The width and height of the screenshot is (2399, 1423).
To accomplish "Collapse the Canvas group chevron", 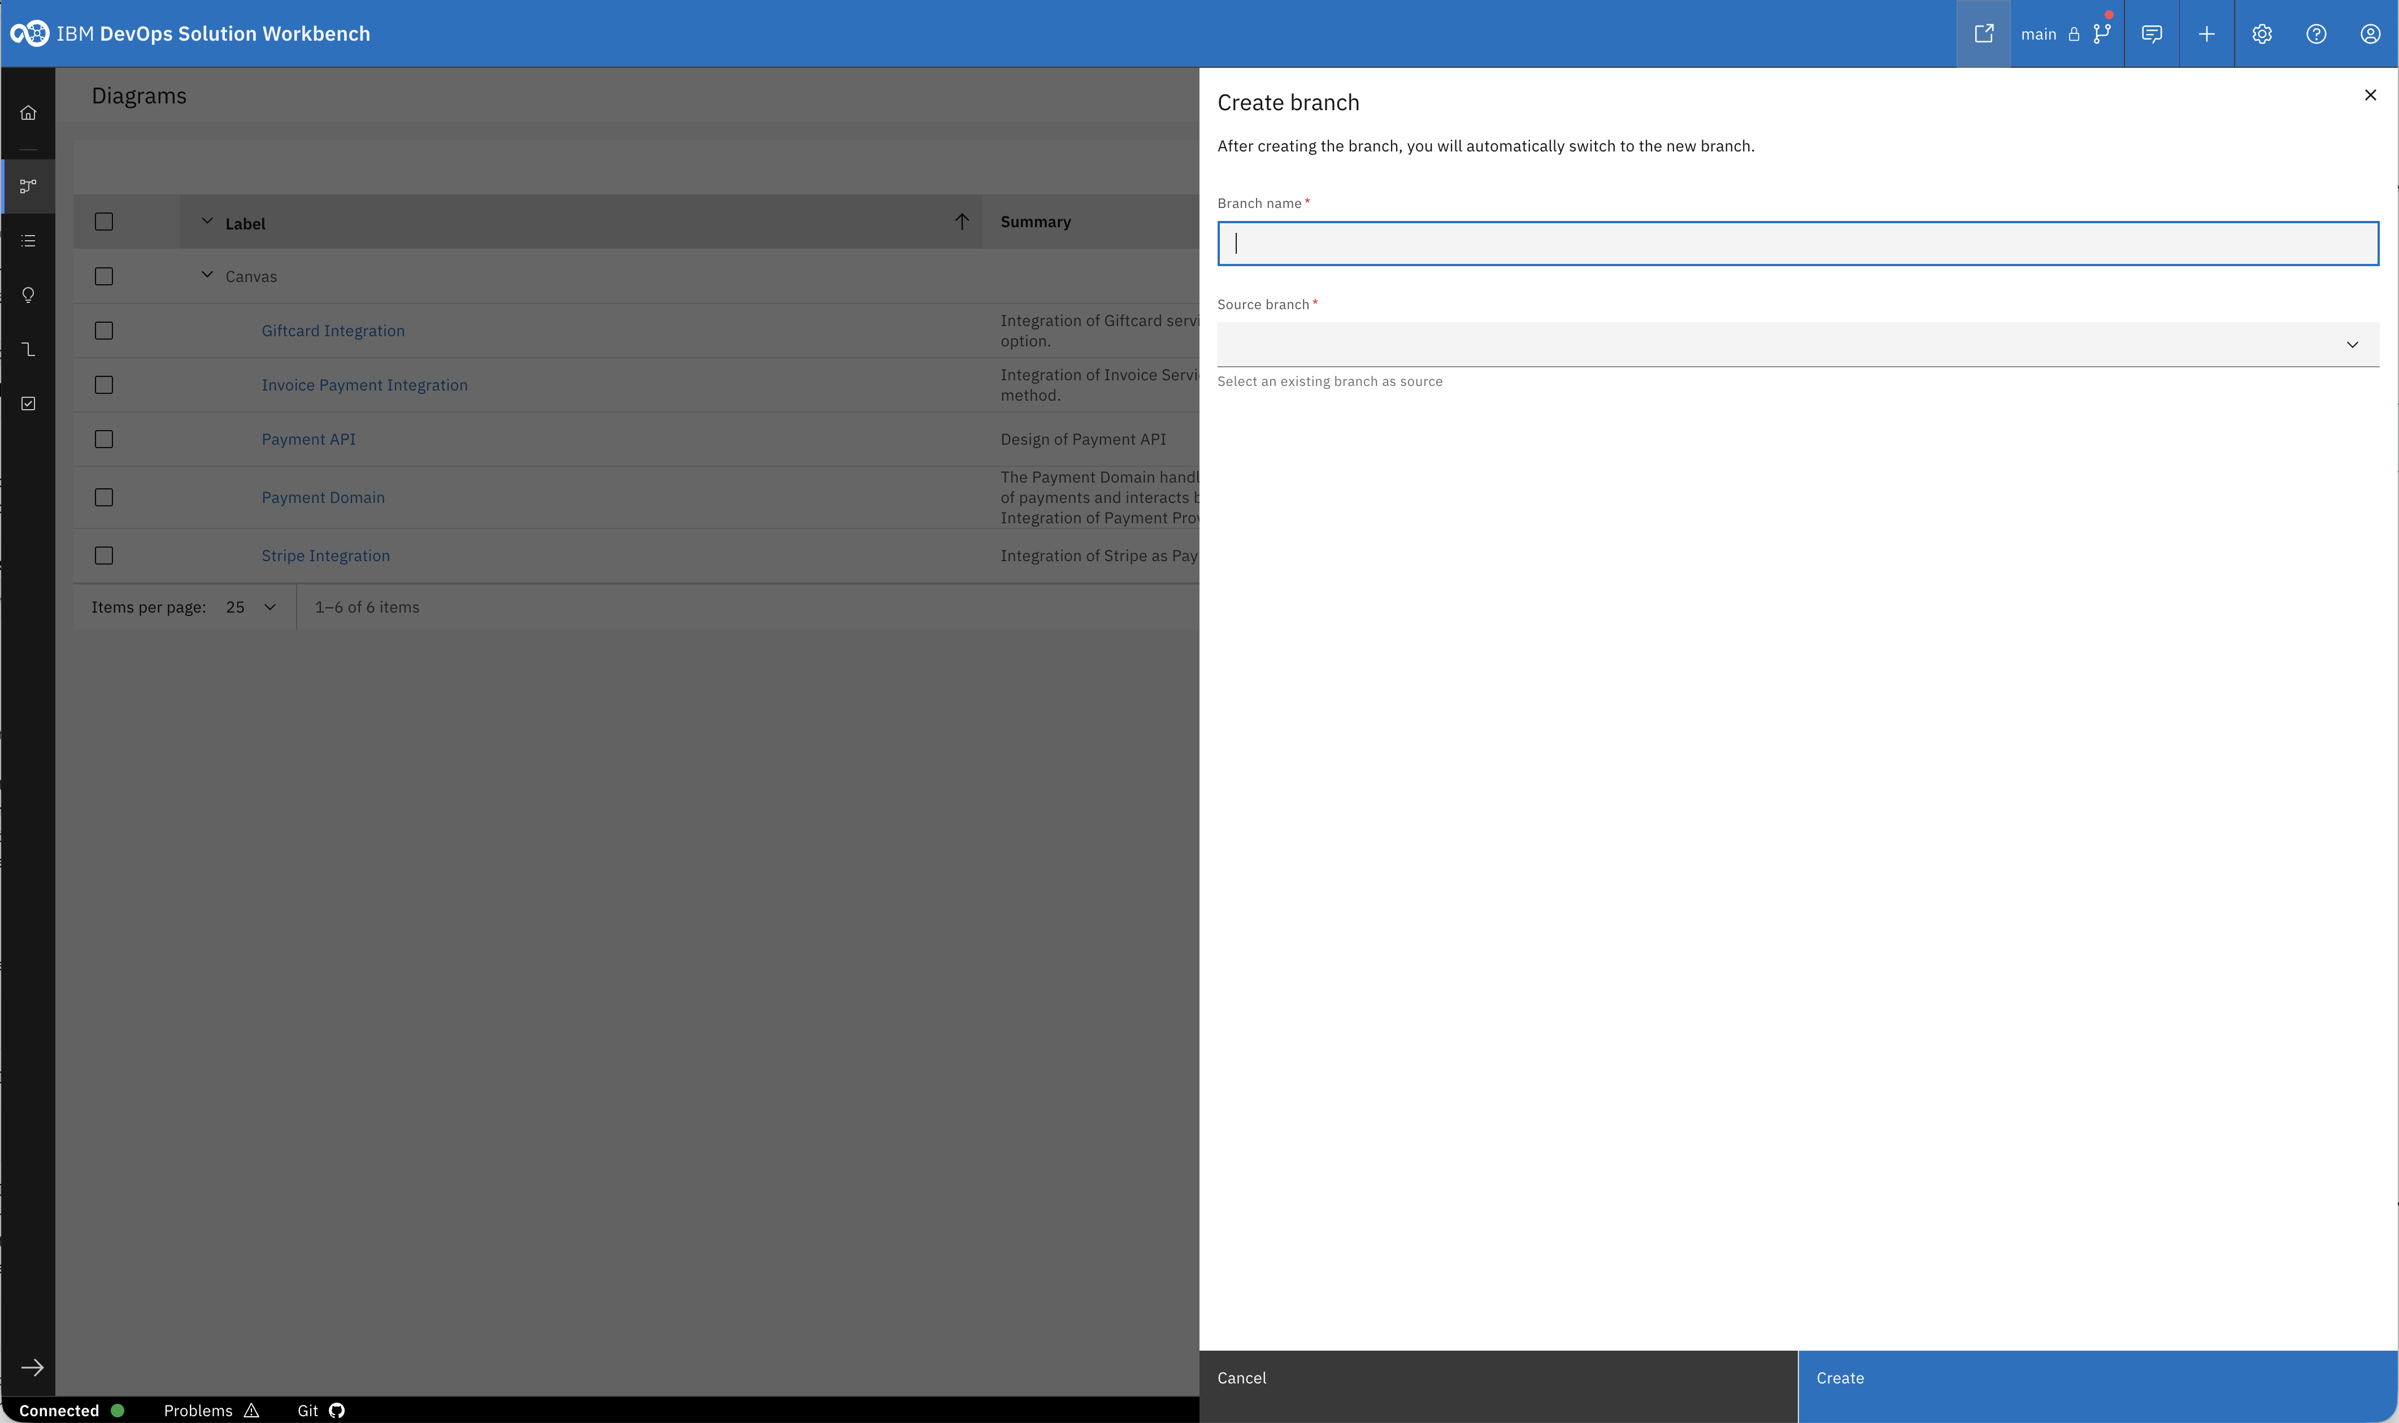I will (x=207, y=275).
